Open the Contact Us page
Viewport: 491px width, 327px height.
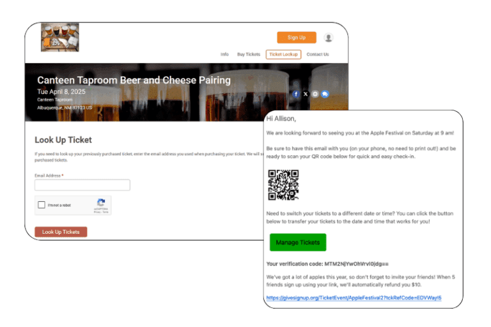tap(317, 54)
